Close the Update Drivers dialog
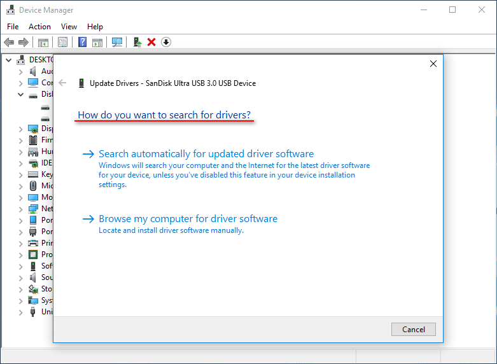The width and height of the screenshot is (497, 364). (x=433, y=64)
